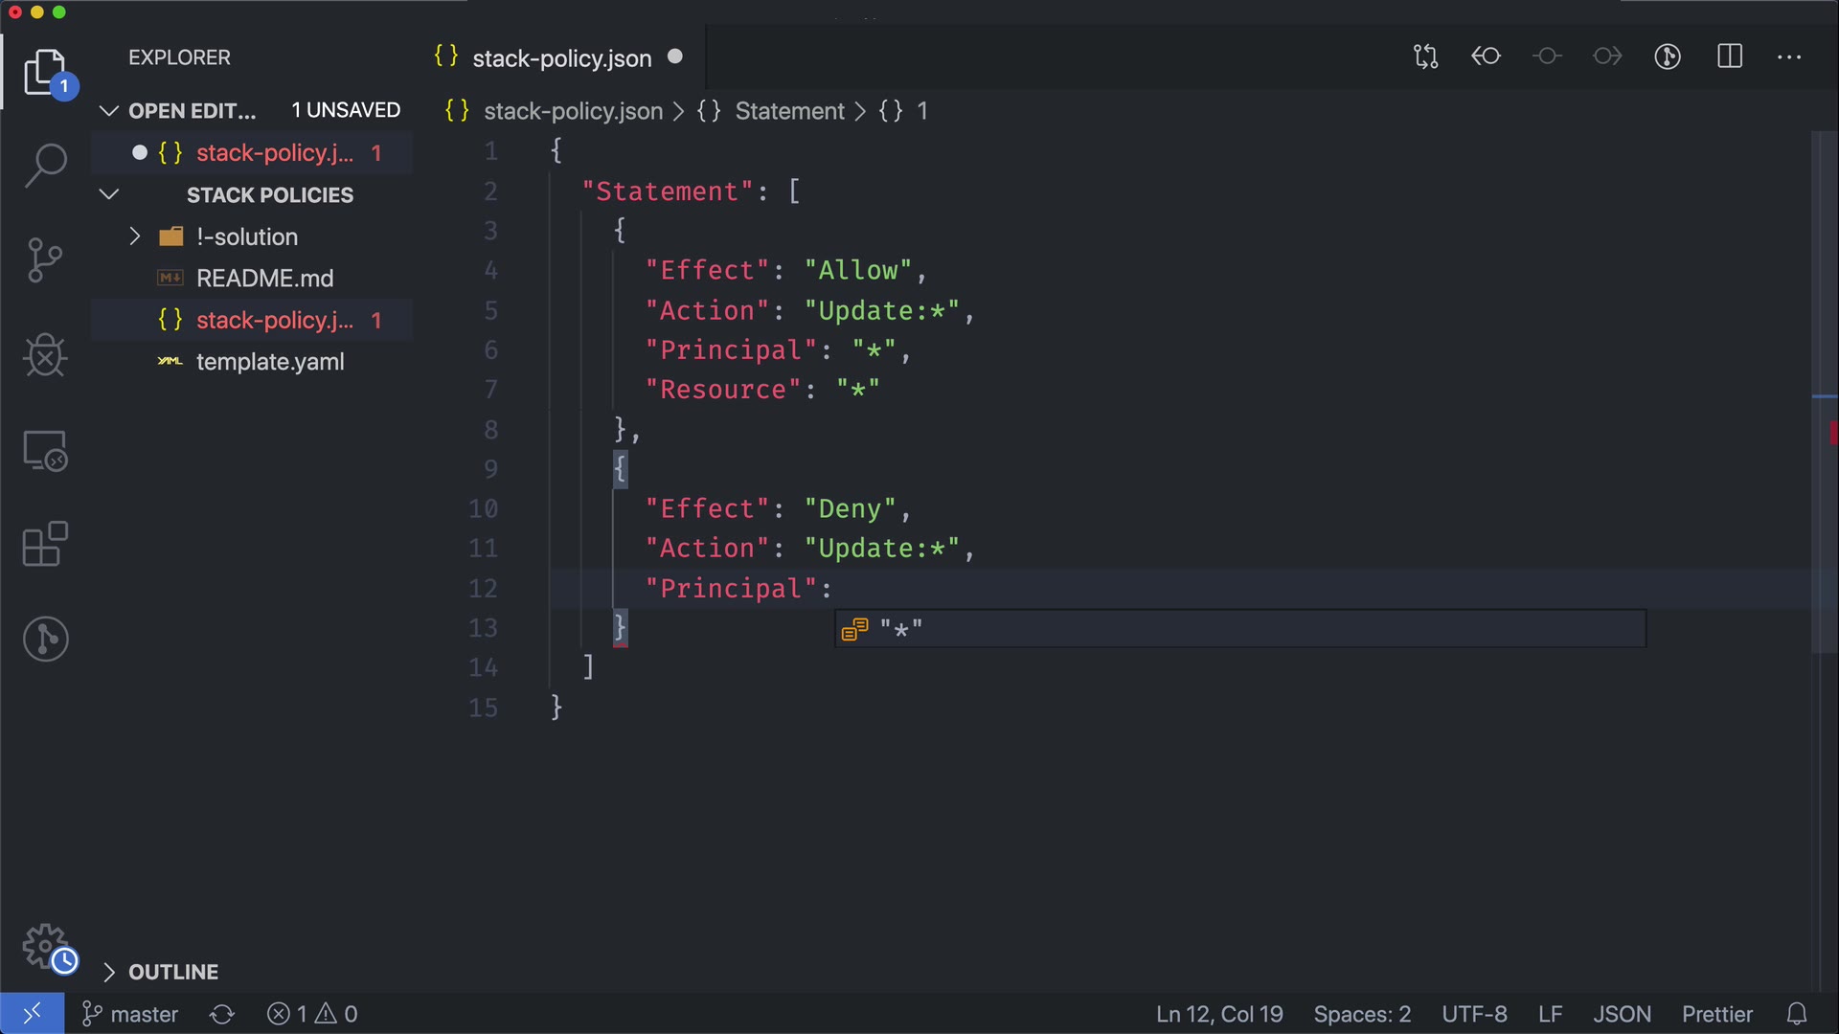Open the Source Control view
Screen dimensions: 1839x1034
(45, 260)
